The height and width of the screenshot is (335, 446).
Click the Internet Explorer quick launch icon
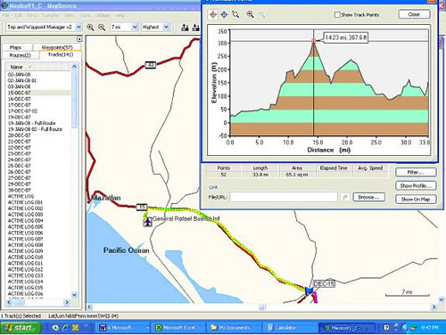[x=65, y=328]
